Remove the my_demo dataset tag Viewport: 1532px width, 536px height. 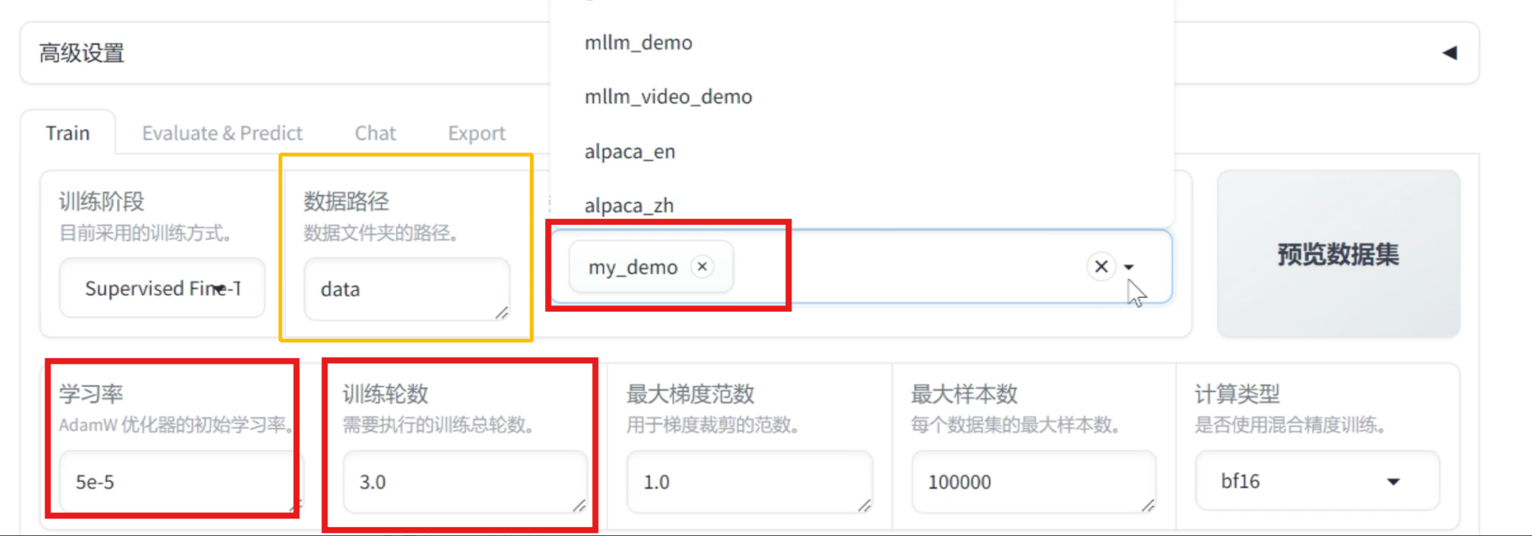(x=702, y=266)
